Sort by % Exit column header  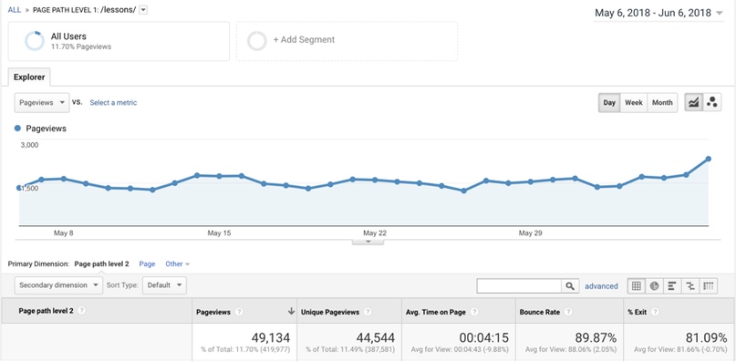[637, 312]
